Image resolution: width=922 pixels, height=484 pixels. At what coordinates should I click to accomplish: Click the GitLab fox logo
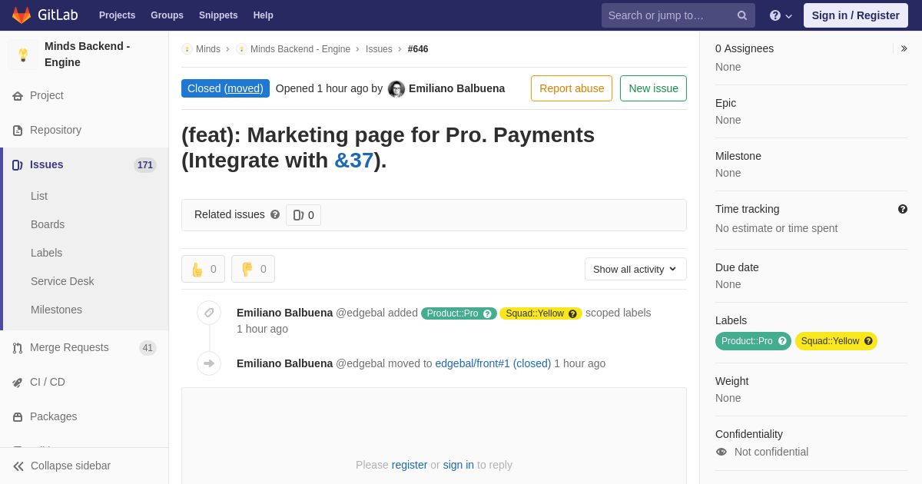click(22, 15)
